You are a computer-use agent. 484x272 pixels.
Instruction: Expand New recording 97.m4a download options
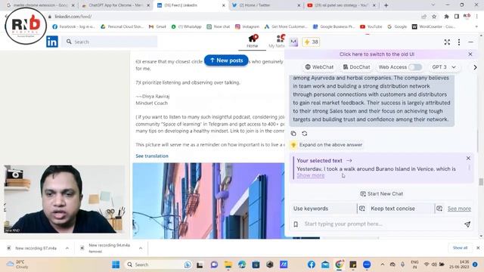[x=67, y=248]
